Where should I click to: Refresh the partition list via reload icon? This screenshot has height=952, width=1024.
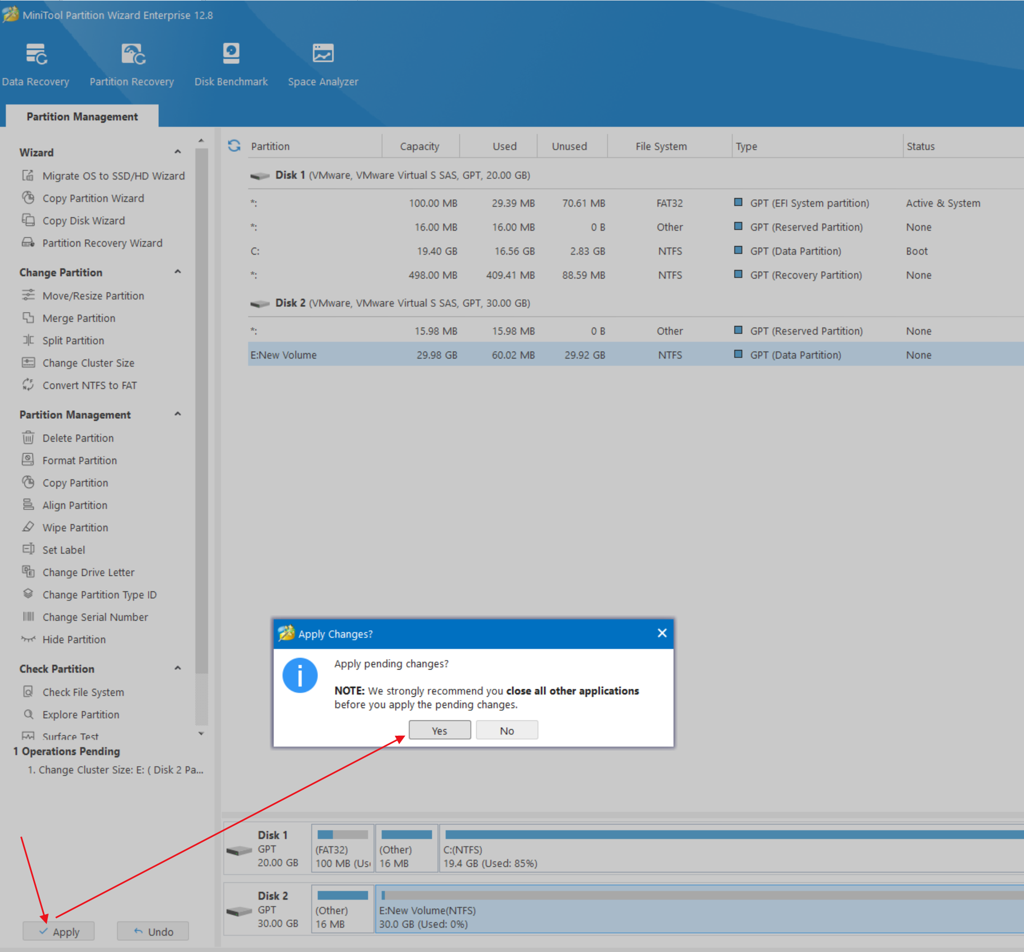click(x=234, y=145)
